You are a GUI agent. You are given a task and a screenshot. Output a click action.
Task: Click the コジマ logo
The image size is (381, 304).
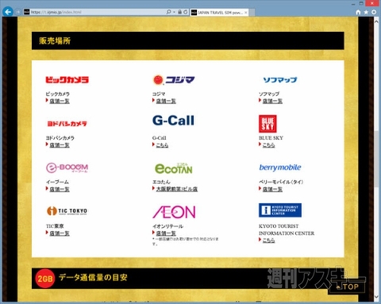(174, 79)
